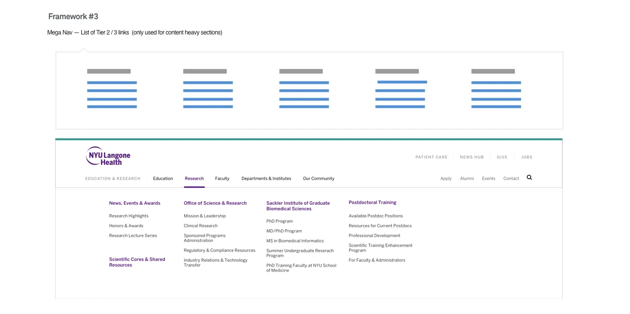The height and width of the screenshot is (314, 630).
Task: Open Research Highlights link
Action: coord(128,216)
